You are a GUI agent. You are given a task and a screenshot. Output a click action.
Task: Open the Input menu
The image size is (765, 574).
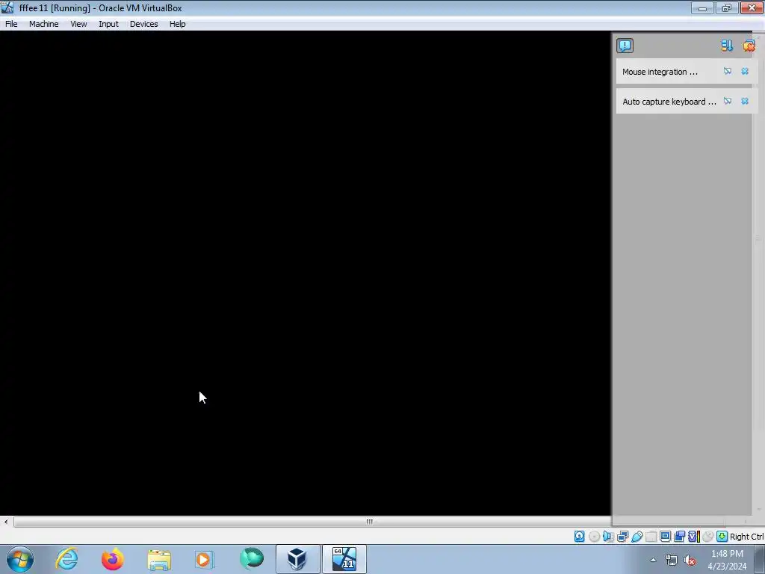click(108, 24)
